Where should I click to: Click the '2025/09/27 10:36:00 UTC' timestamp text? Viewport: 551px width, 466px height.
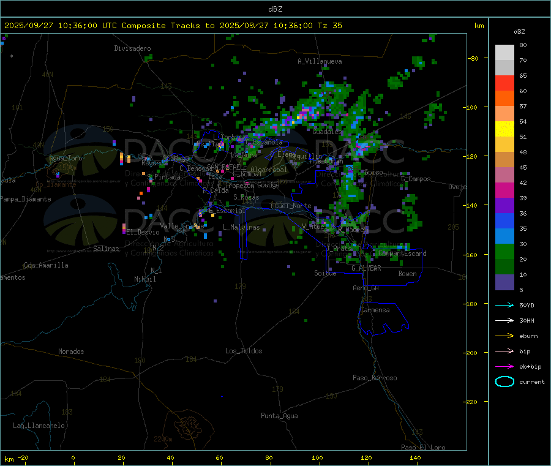(x=61, y=26)
